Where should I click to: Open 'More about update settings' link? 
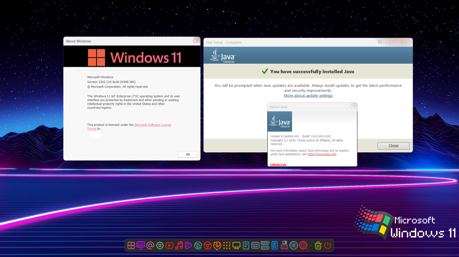308,95
